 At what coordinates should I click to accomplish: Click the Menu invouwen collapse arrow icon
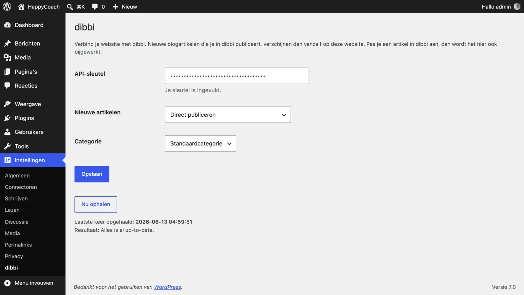coord(7,283)
